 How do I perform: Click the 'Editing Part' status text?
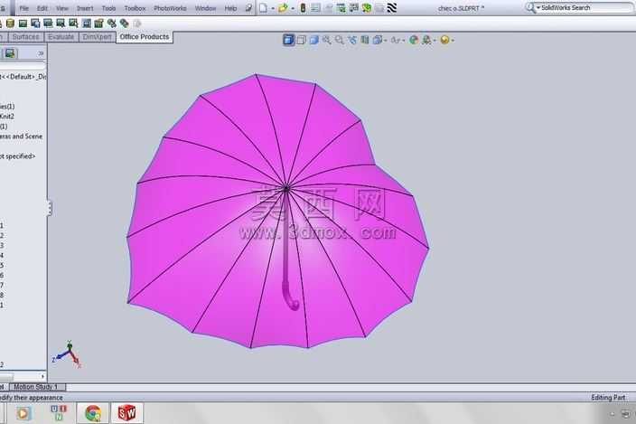point(608,397)
